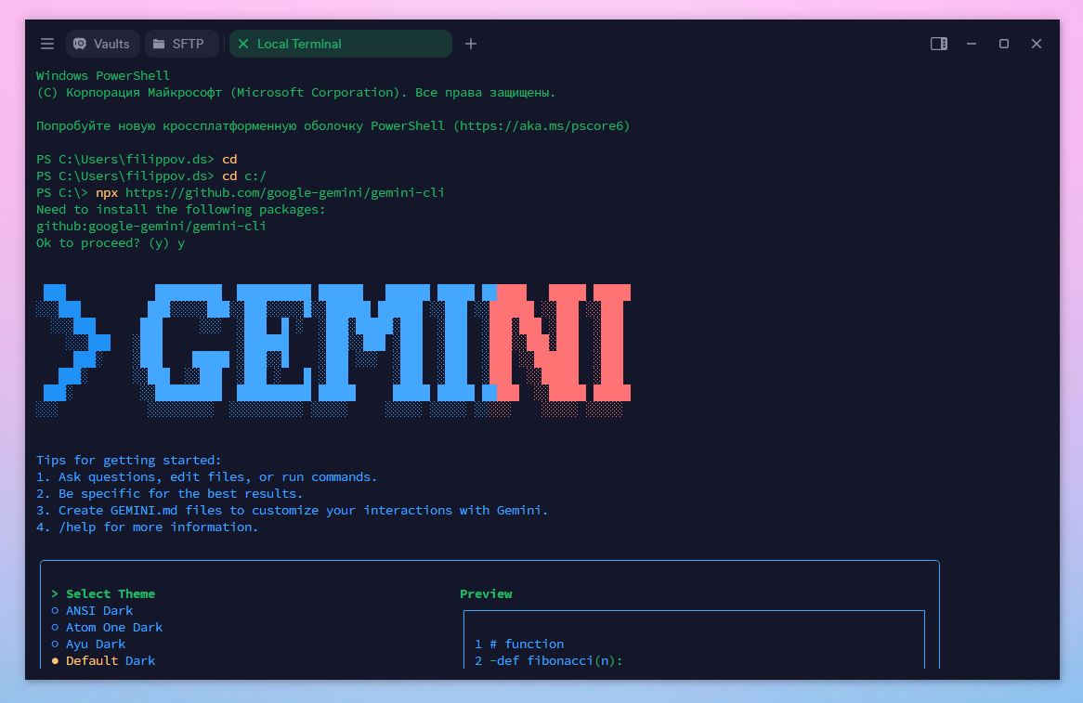
Task: Click the 'Preview' heading
Action: click(487, 594)
